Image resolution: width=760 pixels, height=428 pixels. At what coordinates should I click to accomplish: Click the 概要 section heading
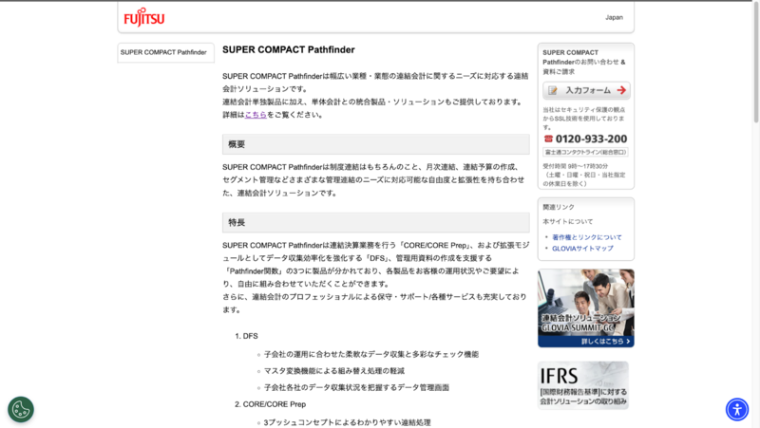(236, 144)
